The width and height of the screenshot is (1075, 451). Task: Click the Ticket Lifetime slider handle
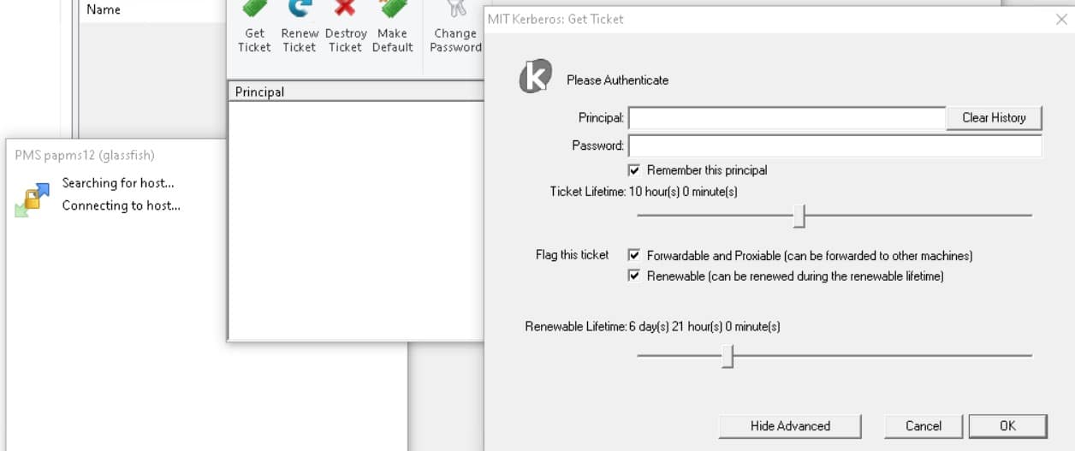pyautogui.click(x=799, y=216)
